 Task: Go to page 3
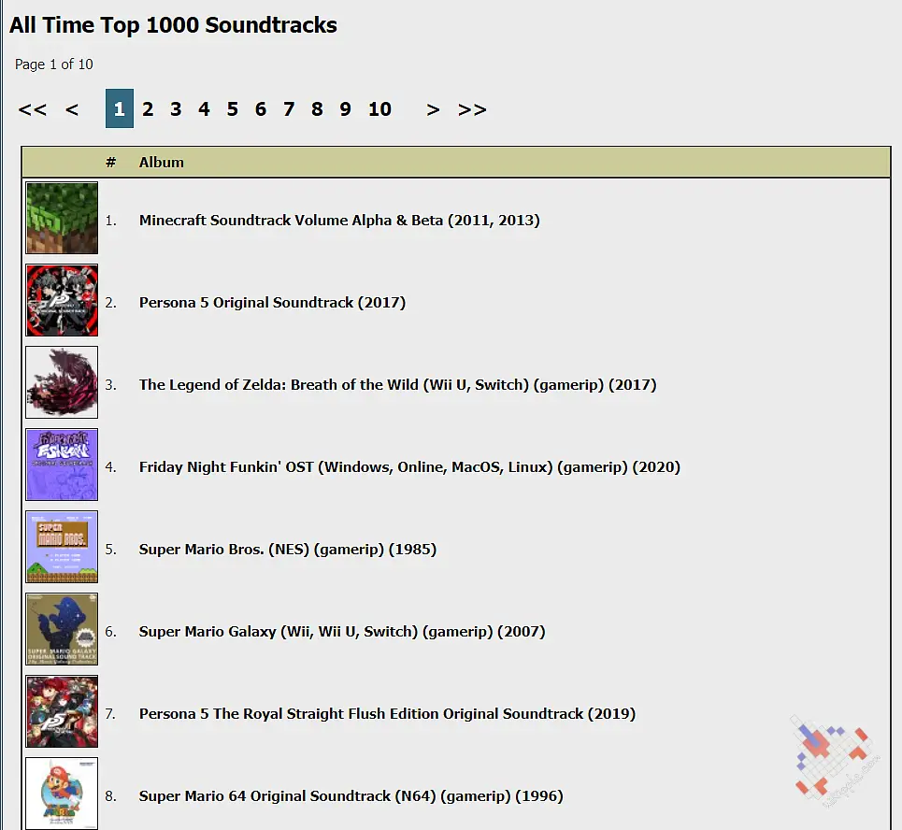176,108
